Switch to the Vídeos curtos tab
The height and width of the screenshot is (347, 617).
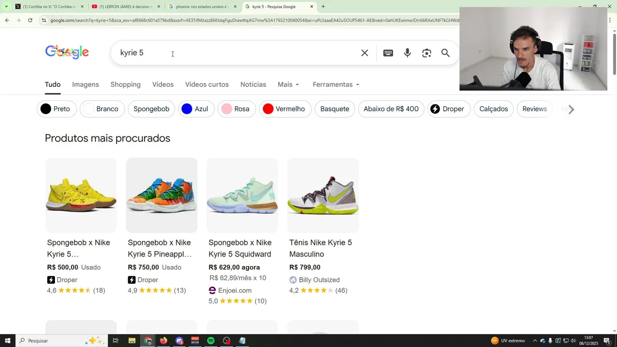[x=207, y=84]
